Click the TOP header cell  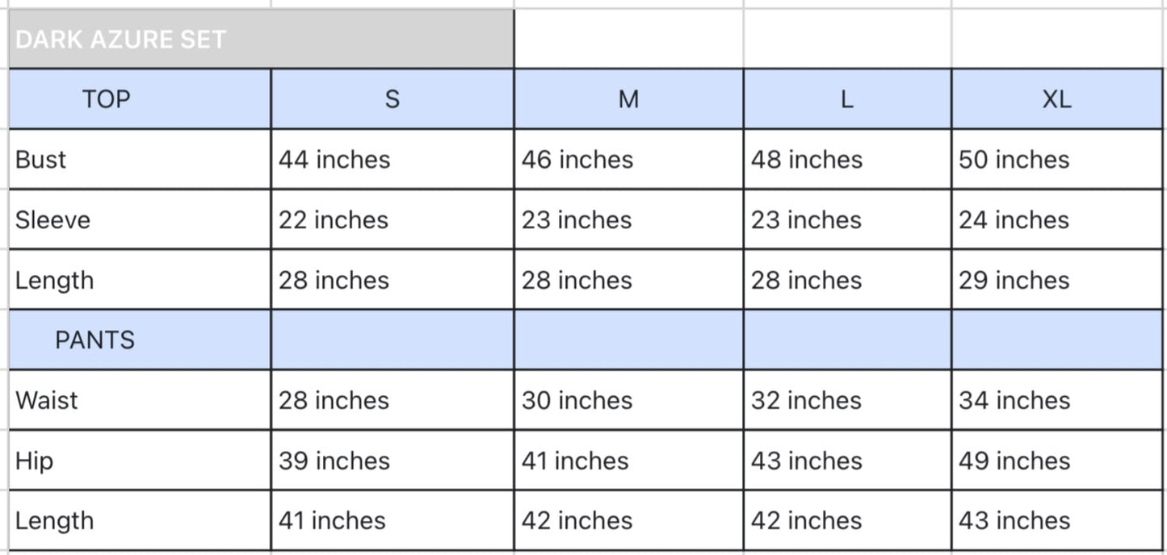[140, 99]
